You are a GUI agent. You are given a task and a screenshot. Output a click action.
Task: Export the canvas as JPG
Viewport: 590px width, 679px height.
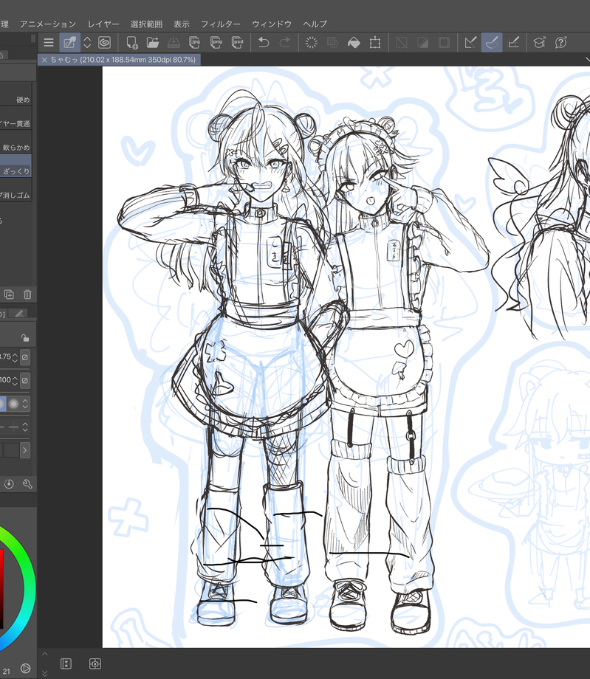195,43
